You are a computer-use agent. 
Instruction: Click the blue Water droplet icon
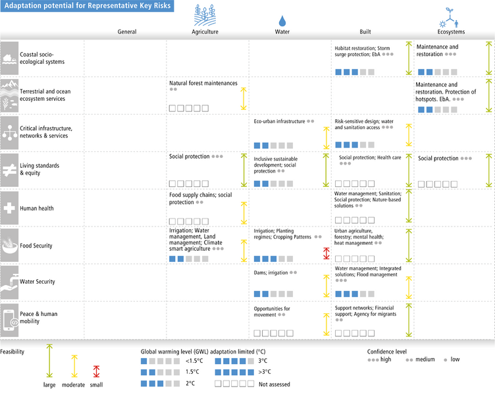pyautogui.click(x=282, y=21)
